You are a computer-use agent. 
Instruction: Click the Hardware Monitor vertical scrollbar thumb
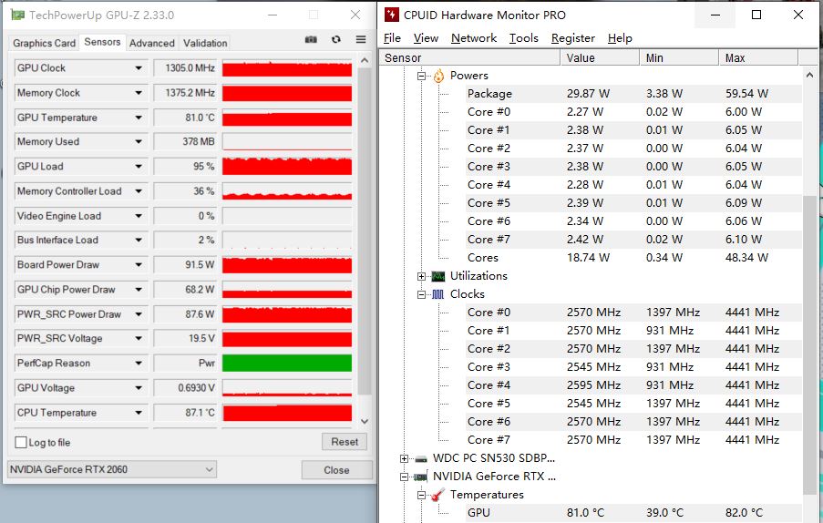tap(810, 344)
